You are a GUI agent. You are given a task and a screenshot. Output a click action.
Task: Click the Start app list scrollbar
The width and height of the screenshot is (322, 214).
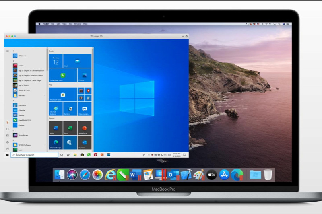tap(47, 60)
